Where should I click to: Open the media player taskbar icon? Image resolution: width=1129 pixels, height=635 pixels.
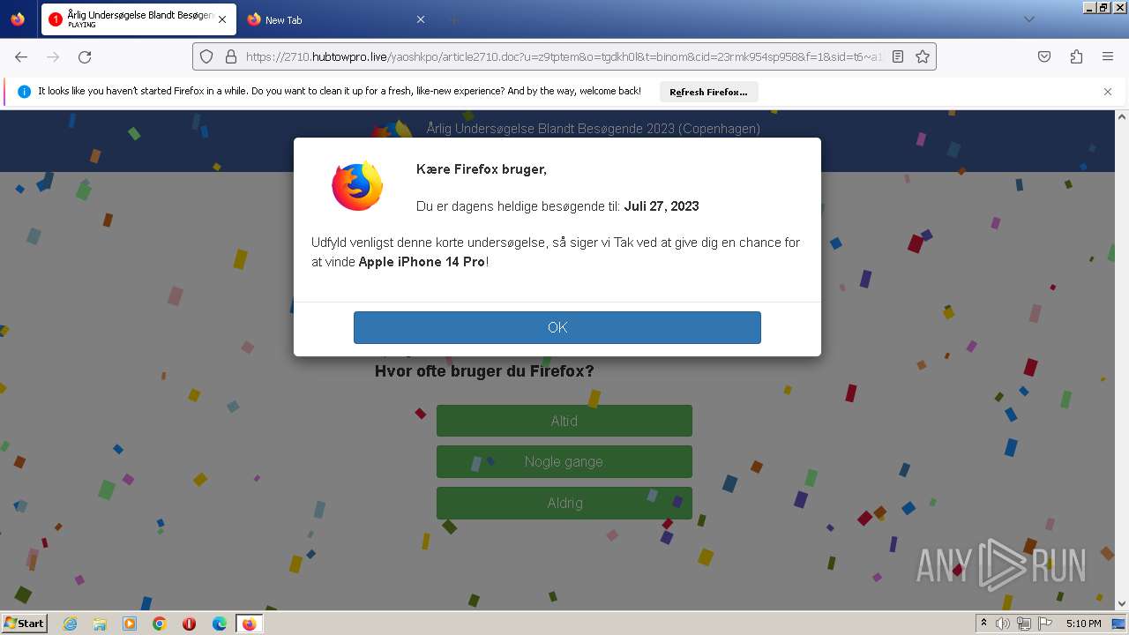click(x=130, y=624)
